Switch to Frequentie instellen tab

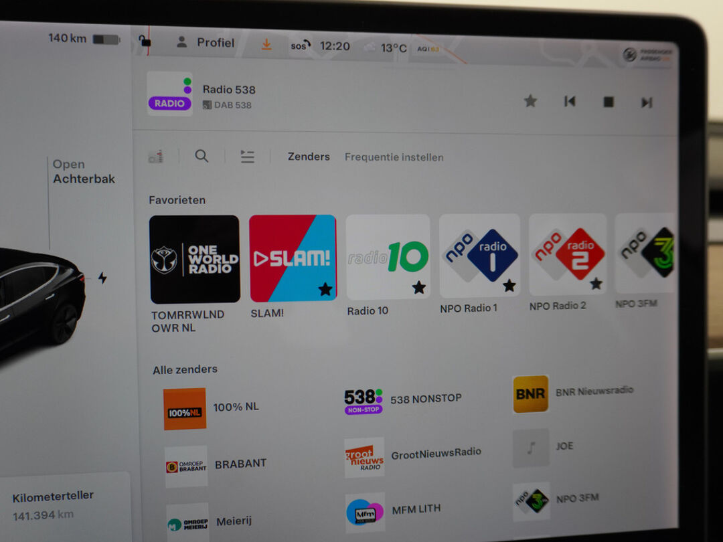click(394, 157)
